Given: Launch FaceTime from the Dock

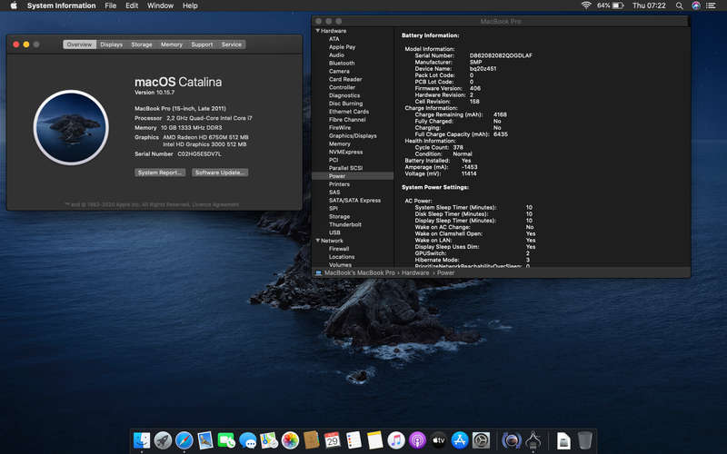Looking at the screenshot, I should 226,440.
